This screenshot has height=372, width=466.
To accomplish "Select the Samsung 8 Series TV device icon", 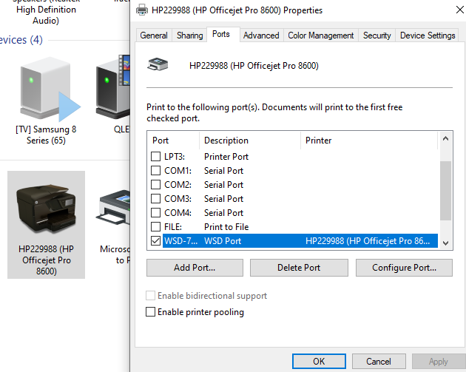I will click(50, 89).
